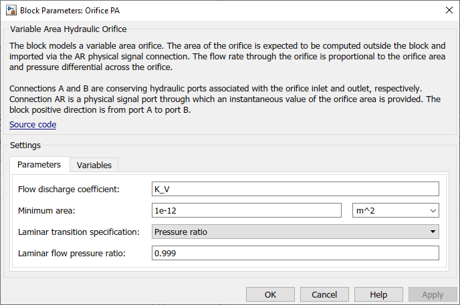Expand the Laminar transition specification dropdown
The height and width of the screenshot is (305, 460).
tap(295, 232)
